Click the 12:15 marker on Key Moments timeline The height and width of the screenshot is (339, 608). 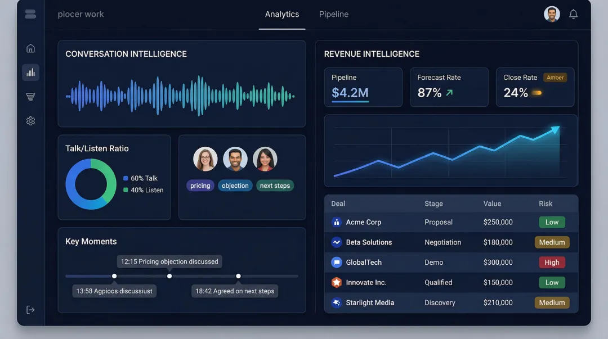[x=169, y=276]
